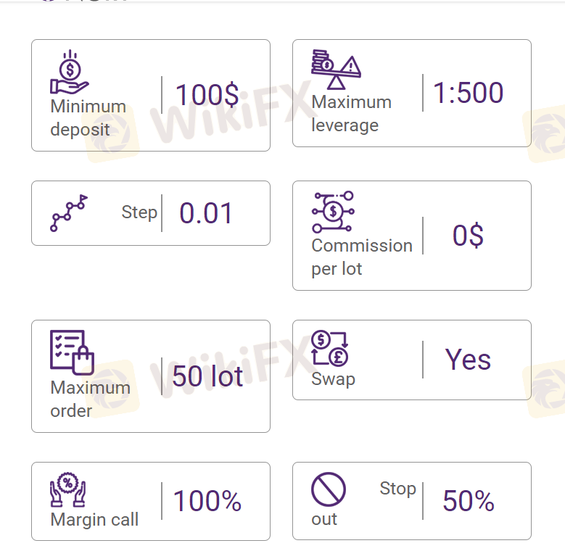Click the 100% margin call value
565x559 pixels.
pos(207,501)
